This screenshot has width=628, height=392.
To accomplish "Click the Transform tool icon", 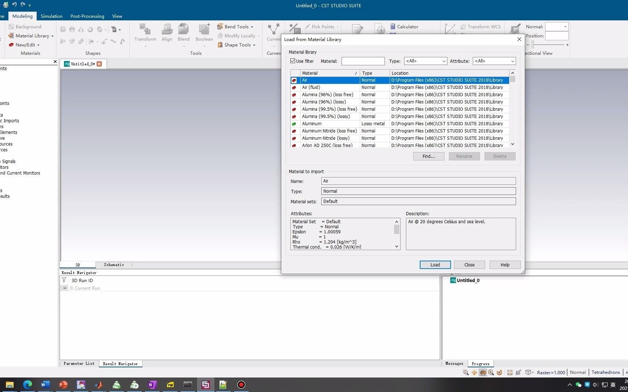I will pos(145,29).
